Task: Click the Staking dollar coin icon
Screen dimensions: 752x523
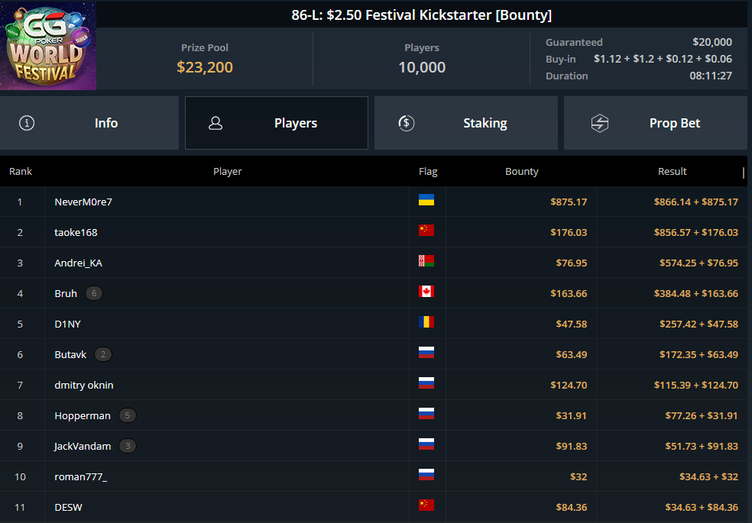Action: 407,123
